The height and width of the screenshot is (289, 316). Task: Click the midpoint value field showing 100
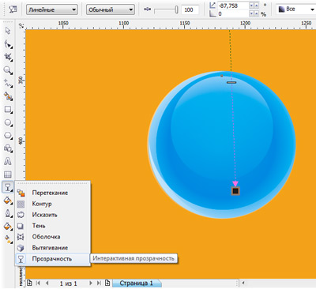(x=190, y=9)
